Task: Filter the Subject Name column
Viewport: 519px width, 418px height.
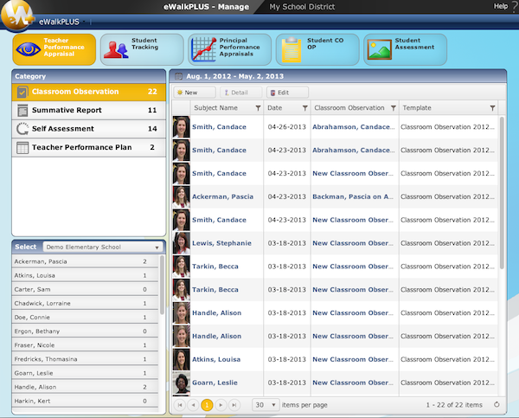Action: click(x=258, y=108)
